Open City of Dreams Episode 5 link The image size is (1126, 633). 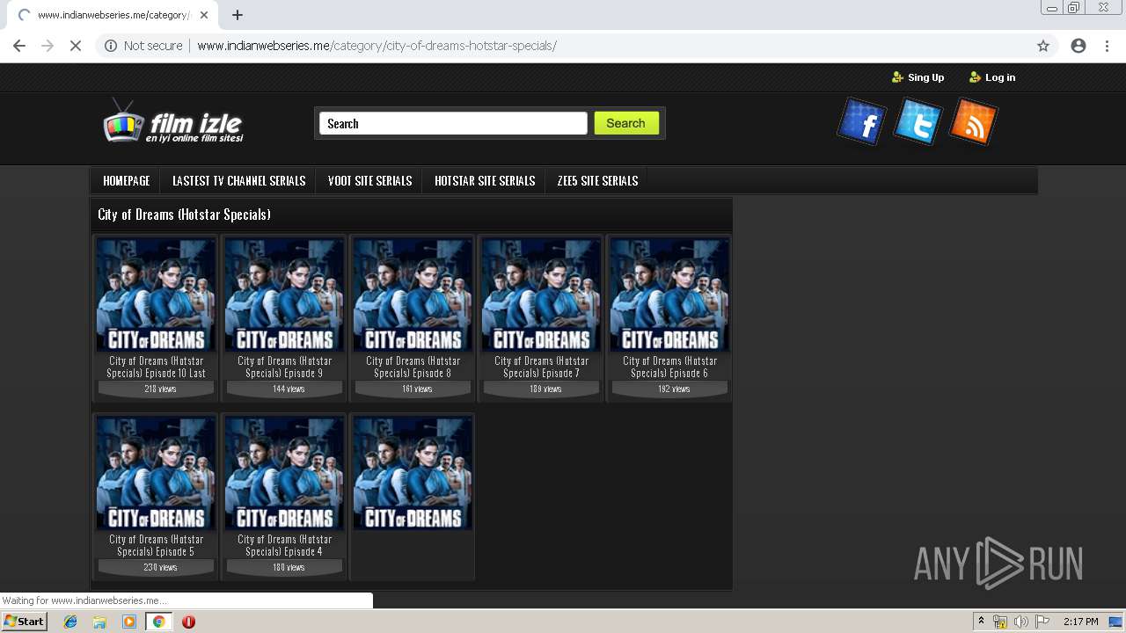point(156,545)
